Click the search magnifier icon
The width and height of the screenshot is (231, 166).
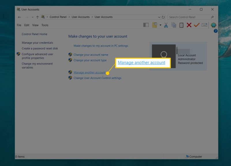[x=212, y=17]
